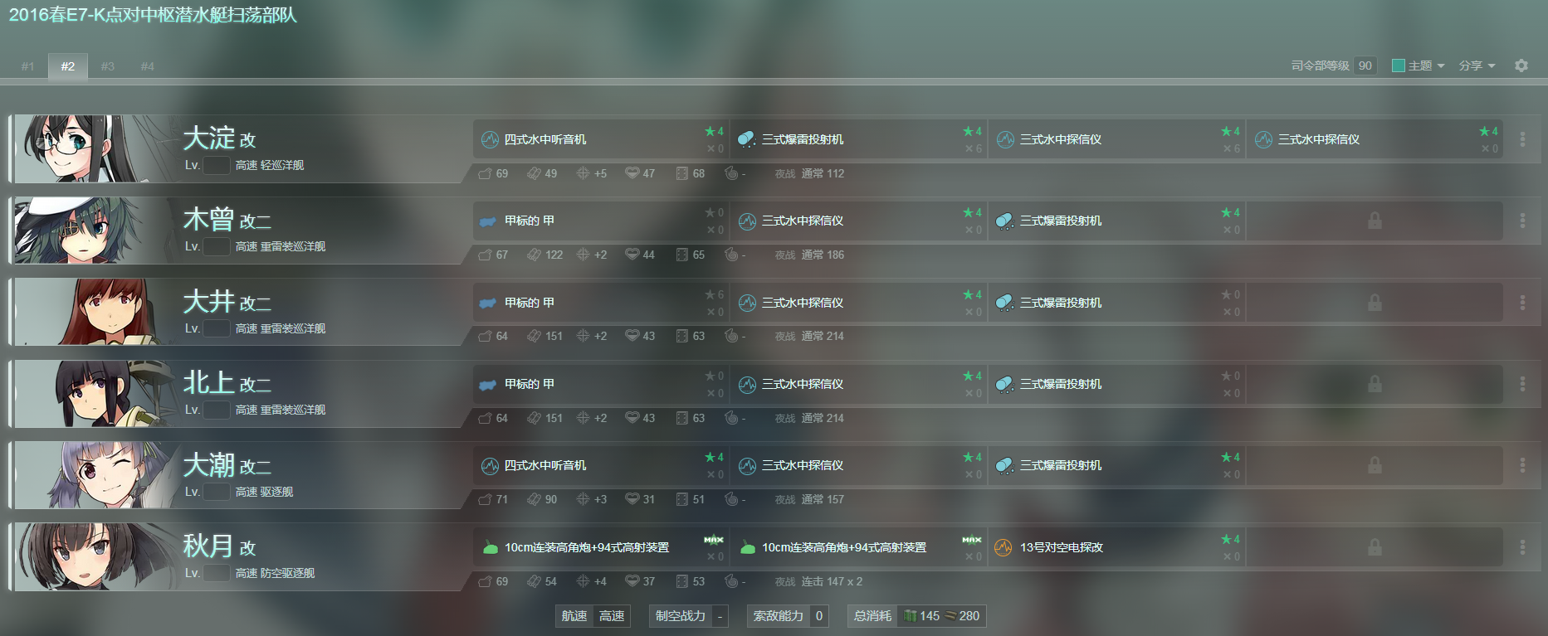Focus the Lv. input for 秋月
Screen dimensions: 1548x636
pyautogui.click(x=217, y=573)
